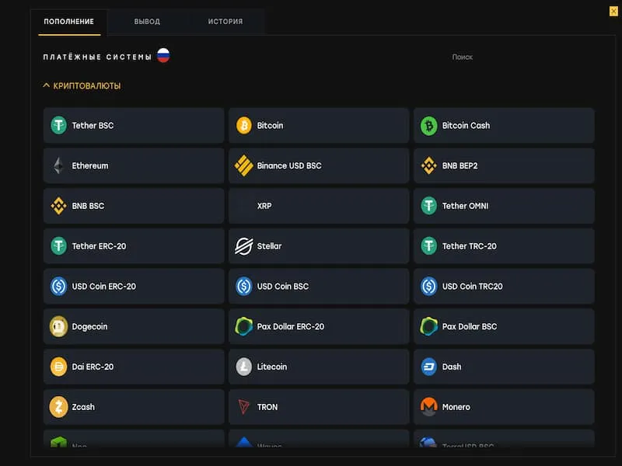Image resolution: width=622 pixels, height=466 pixels.
Task: Click the USD Coin BSC icon
Action: click(244, 286)
